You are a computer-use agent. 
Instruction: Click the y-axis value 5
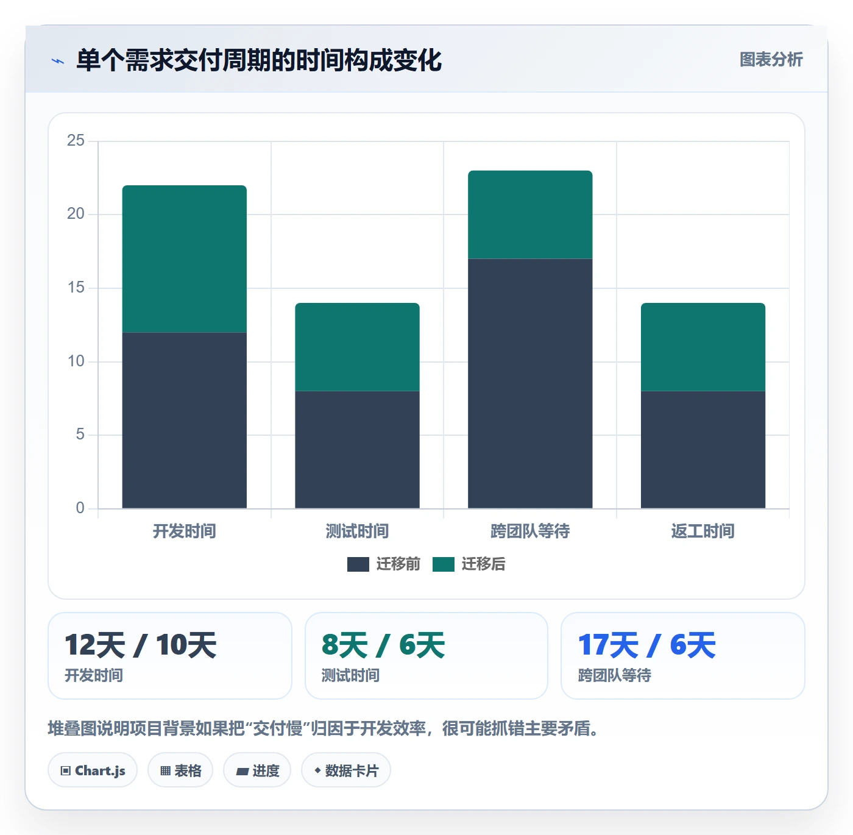click(80, 435)
